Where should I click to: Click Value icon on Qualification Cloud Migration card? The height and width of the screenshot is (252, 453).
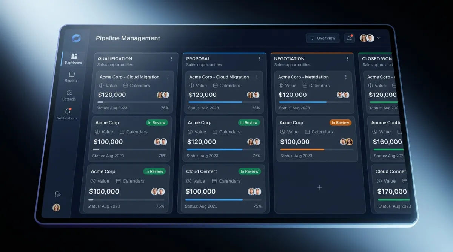point(102,86)
